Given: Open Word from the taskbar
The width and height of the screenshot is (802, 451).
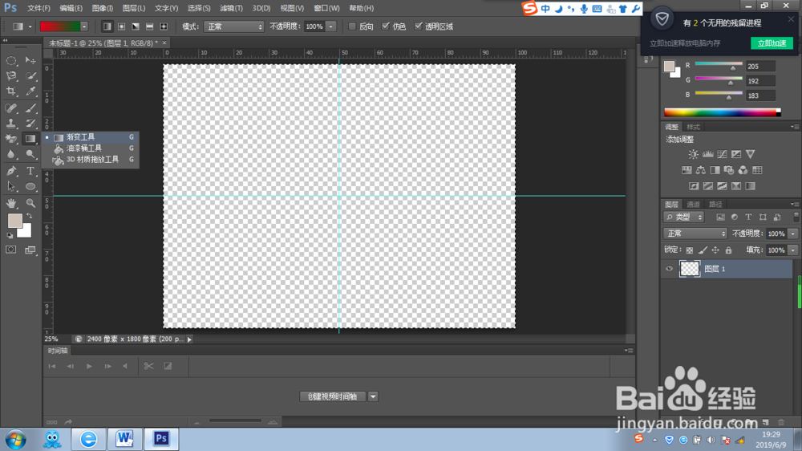Looking at the screenshot, I should tap(124, 439).
